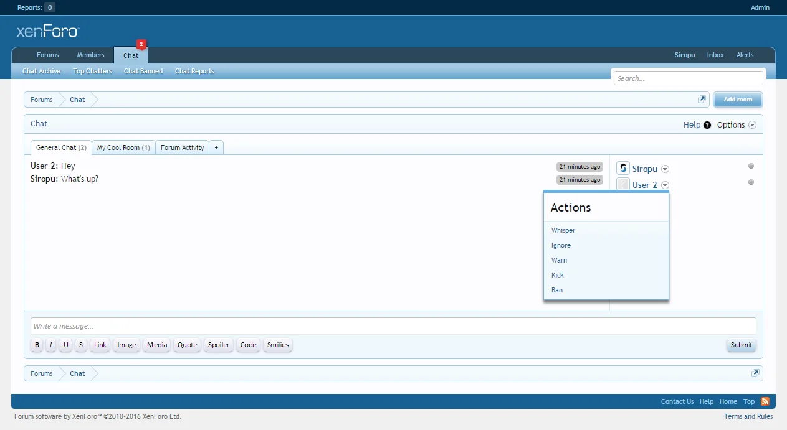Open chat in popup via top breadcrumb icon
The height and width of the screenshot is (430, 787).
(x=702, y=100)
